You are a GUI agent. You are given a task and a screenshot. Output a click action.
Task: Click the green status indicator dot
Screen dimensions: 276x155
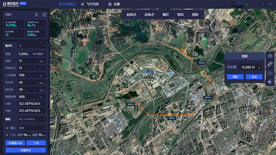246,4
